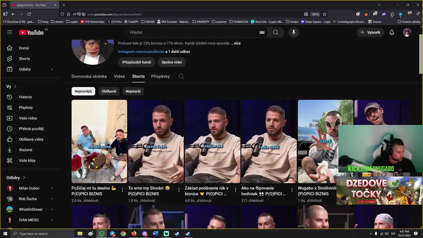Open Oblíbená videa in sidebar
423x238 pixels.
[x=31, y=139]
